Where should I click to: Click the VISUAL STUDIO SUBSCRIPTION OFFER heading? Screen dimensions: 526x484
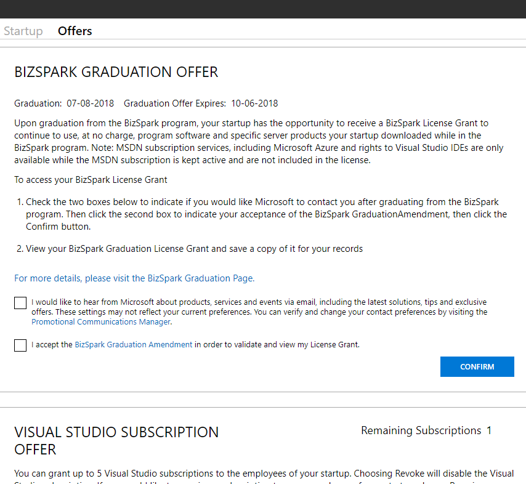tap(116, 441)
